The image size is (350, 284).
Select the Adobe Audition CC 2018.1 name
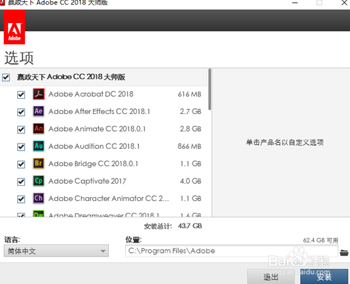point(94,146)
